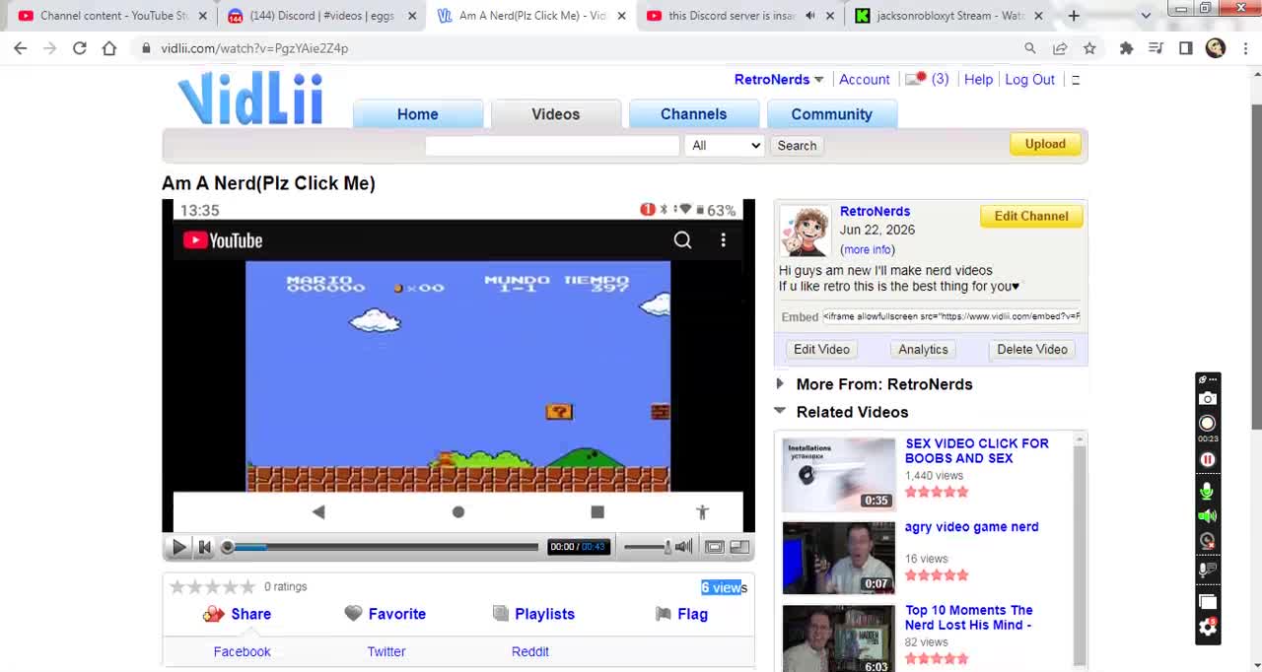This screenshot has height=672, width=1262.
Task: Click the Search button
Action: (x=797, y=146)
